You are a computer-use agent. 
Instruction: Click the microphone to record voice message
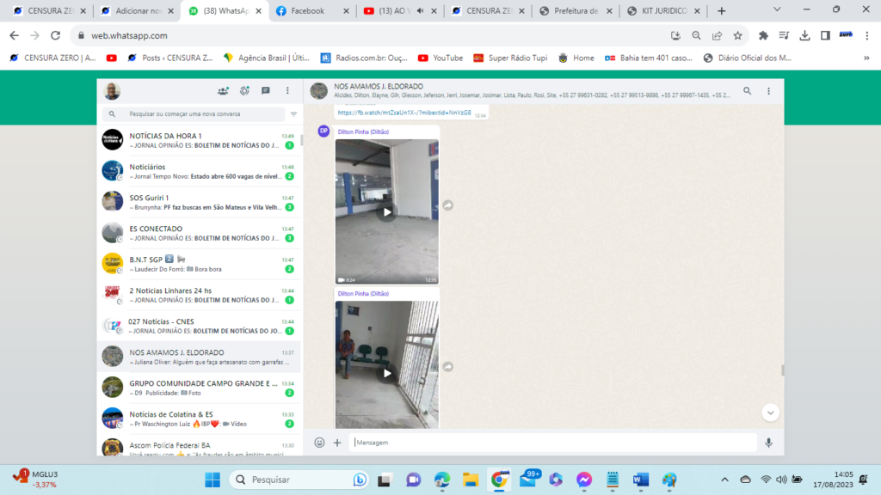coord(768,443)
